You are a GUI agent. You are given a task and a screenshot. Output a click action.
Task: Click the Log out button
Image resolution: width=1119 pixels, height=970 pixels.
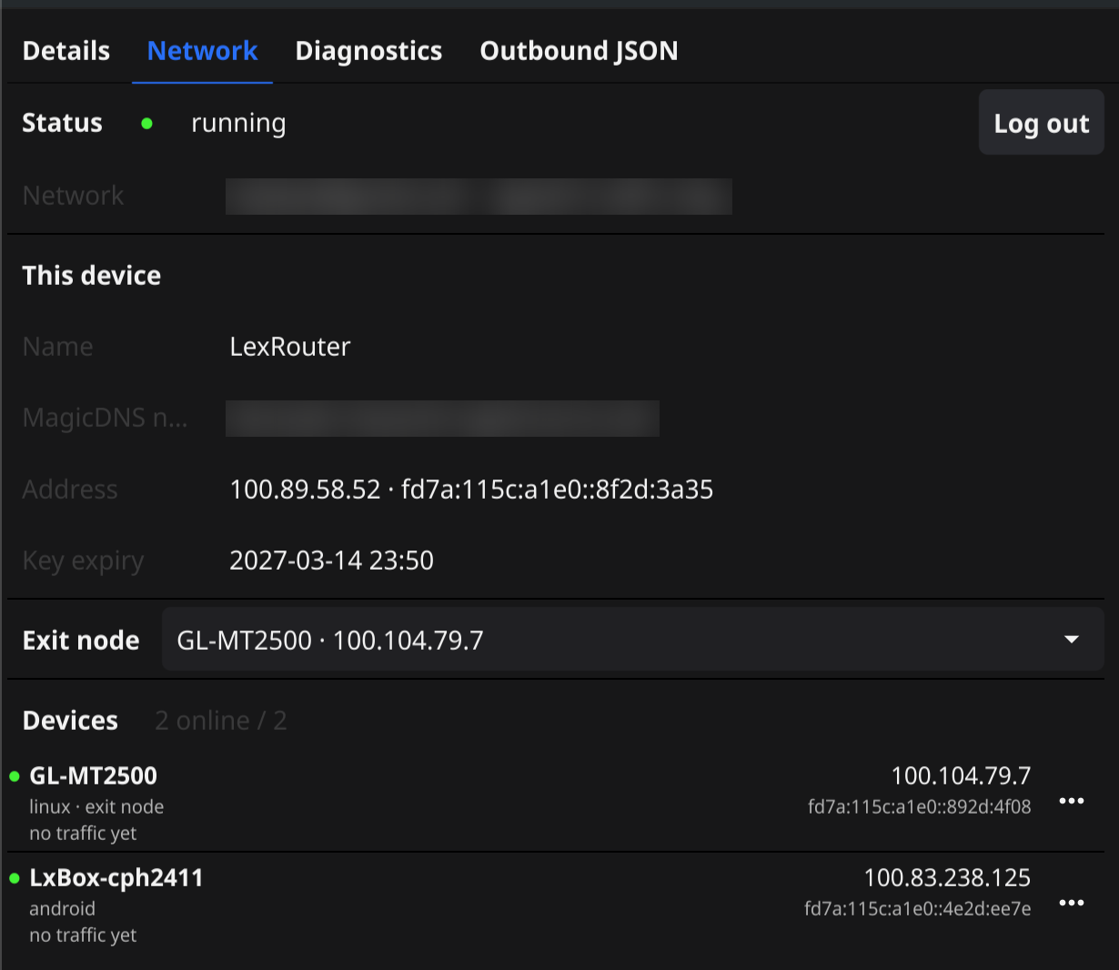(1041, 123)
